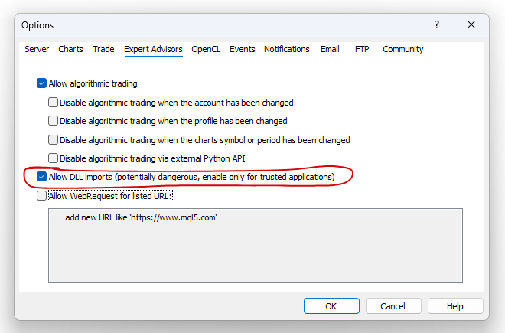Screen dimensions: 505x333
Task: Enable disabling trading when account has changed
Action: (54, 102)
